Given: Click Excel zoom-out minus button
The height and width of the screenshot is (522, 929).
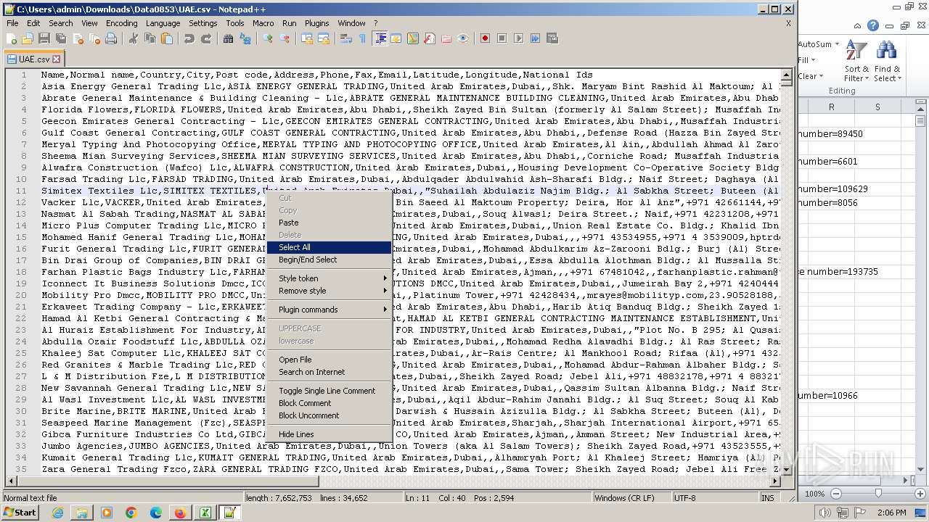Looking at the screenshot, I should pyautogui.click(x=835, y=494).
